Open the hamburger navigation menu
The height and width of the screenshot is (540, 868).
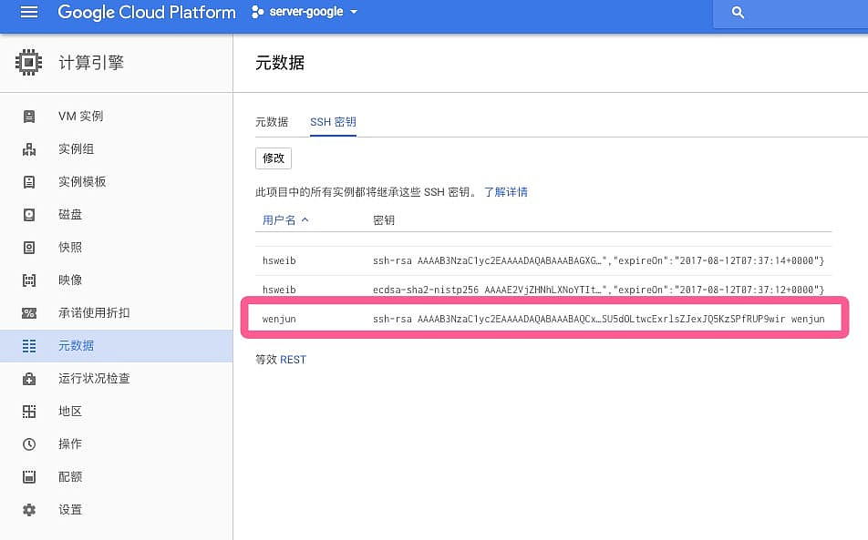[x=29, y=13]
